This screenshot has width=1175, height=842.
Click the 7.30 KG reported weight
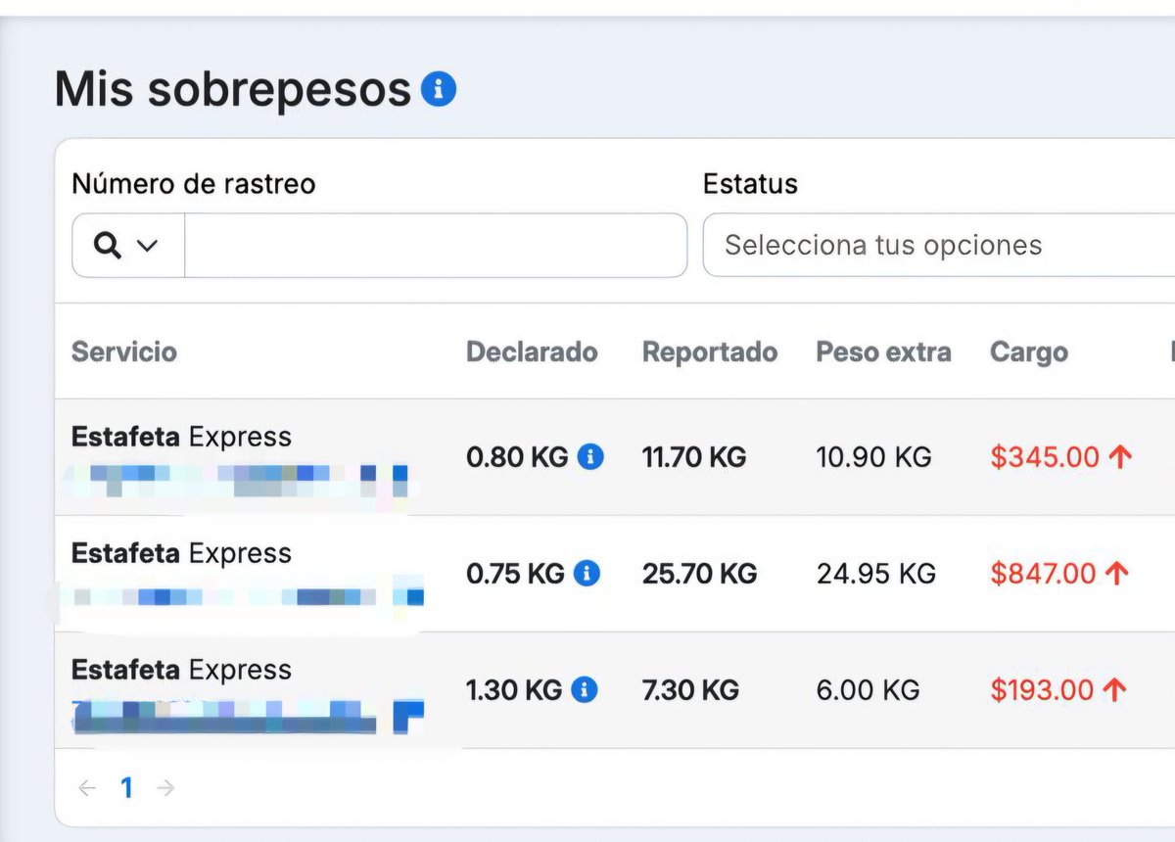coord(691,689)
